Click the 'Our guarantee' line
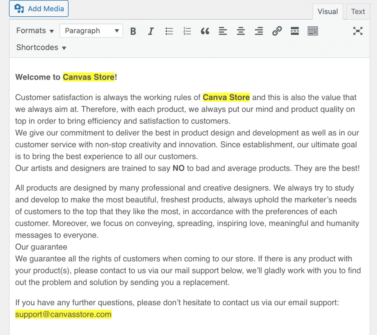This screenshot has height=335, width=377. click(41, 247)
